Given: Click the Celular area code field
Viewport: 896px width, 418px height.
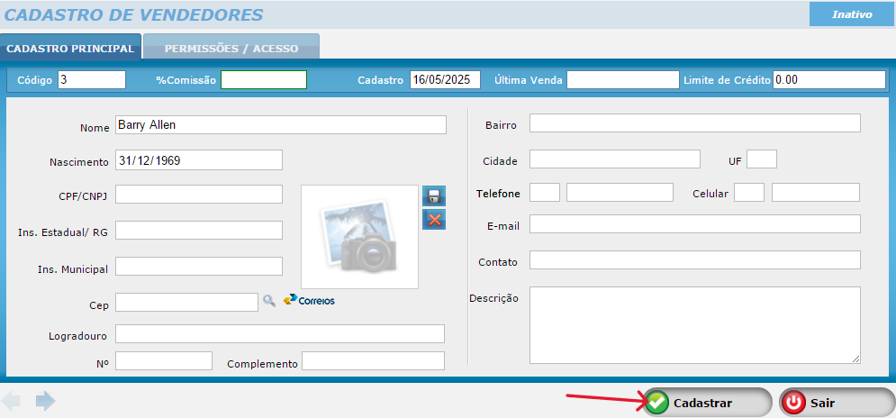Looking at the screenshot, I should [749, 193].
